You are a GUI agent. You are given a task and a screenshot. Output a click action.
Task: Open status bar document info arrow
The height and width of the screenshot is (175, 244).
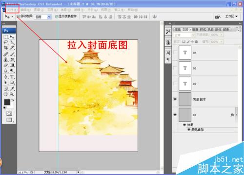[x=78, y=172]
